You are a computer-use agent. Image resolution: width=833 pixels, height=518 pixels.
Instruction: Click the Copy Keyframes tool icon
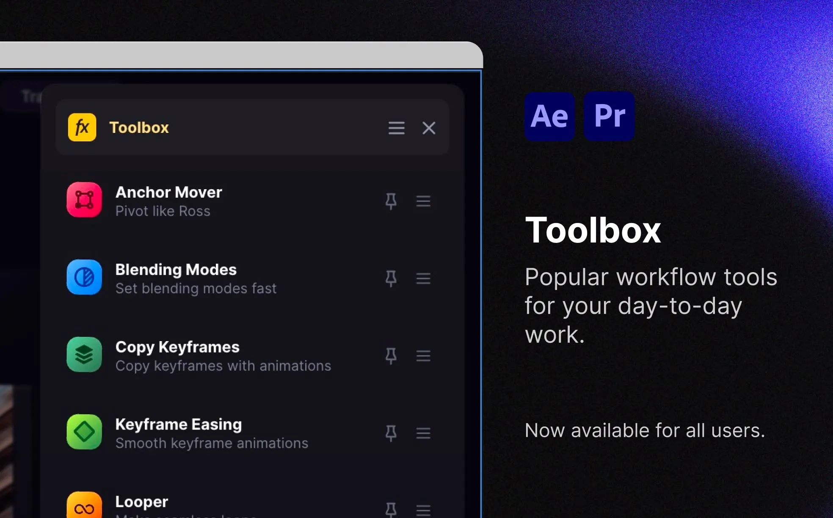coord(84,355)
